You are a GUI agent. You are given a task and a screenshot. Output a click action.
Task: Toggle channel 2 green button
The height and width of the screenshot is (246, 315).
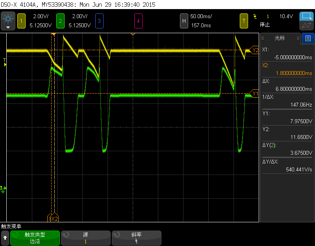pyautogui.click(x=60, y=21)
